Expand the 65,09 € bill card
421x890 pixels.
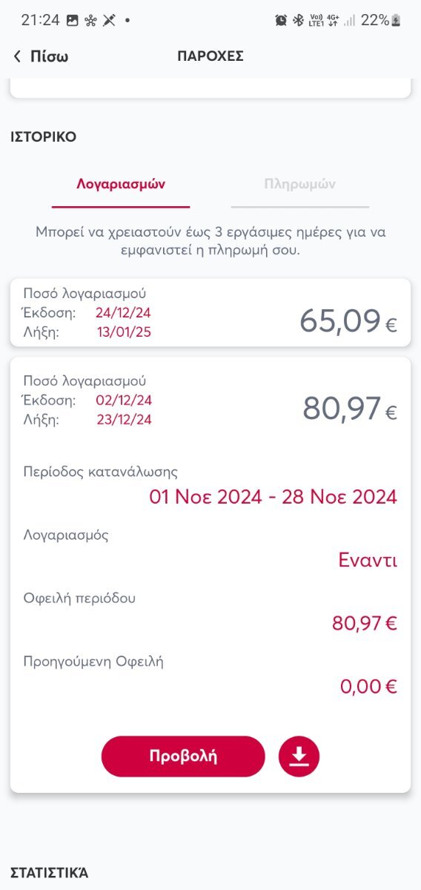coord(210,312)
